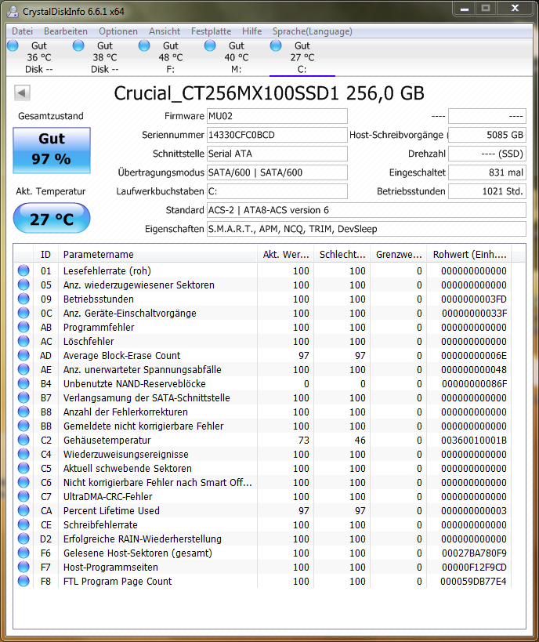
Task: Click the Host-Schreibvorgänge value 5085 GB
Action: pos(487,135)
